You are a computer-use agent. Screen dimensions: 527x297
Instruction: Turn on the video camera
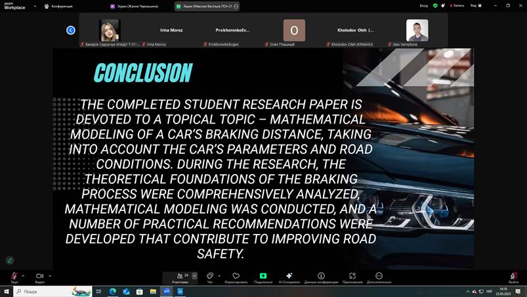(x=39, y=277)
